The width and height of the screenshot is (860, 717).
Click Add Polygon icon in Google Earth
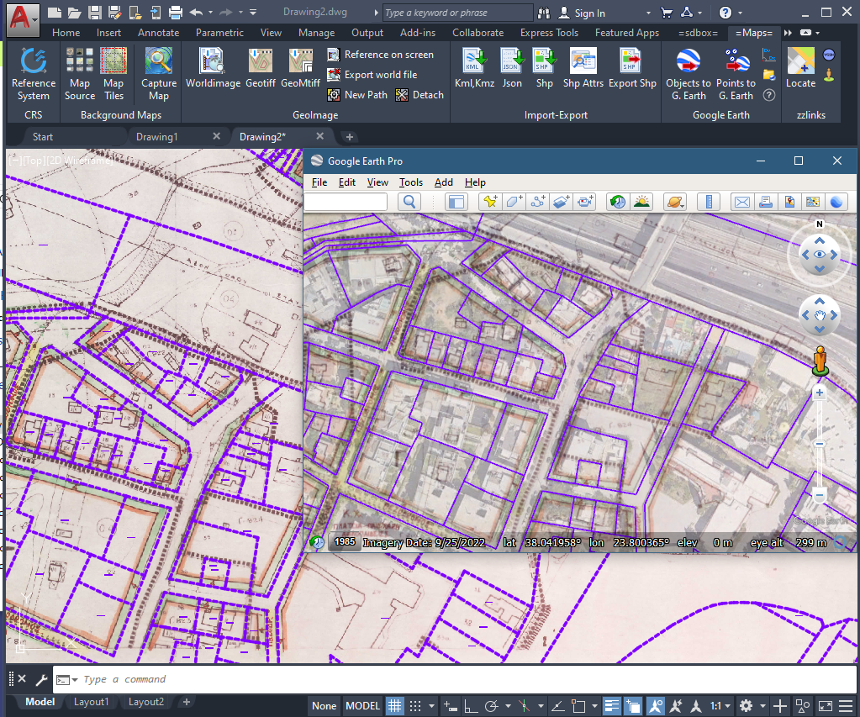(x=514, y=202)
